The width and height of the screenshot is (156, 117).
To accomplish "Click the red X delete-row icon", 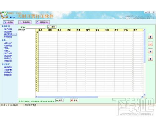I will click(150, 44).
